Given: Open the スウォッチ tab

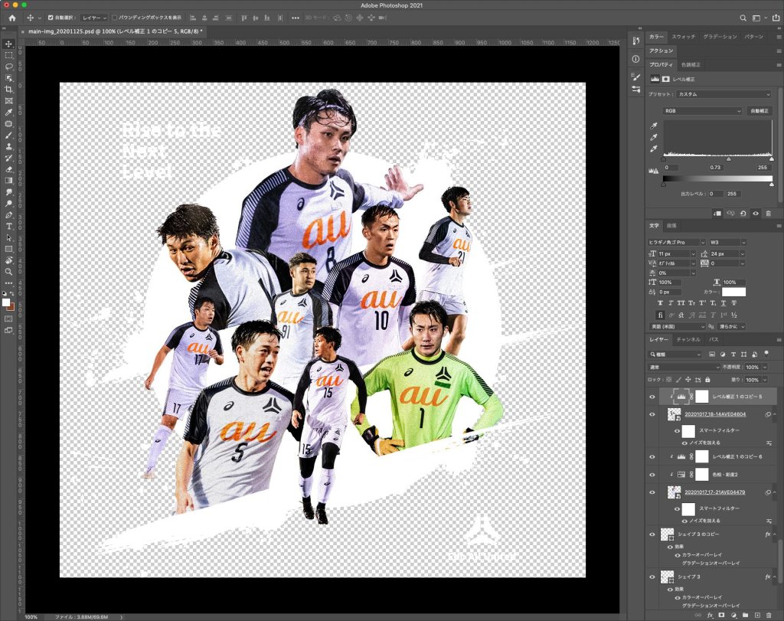Looking at the screenshot, I should (683, 37).
